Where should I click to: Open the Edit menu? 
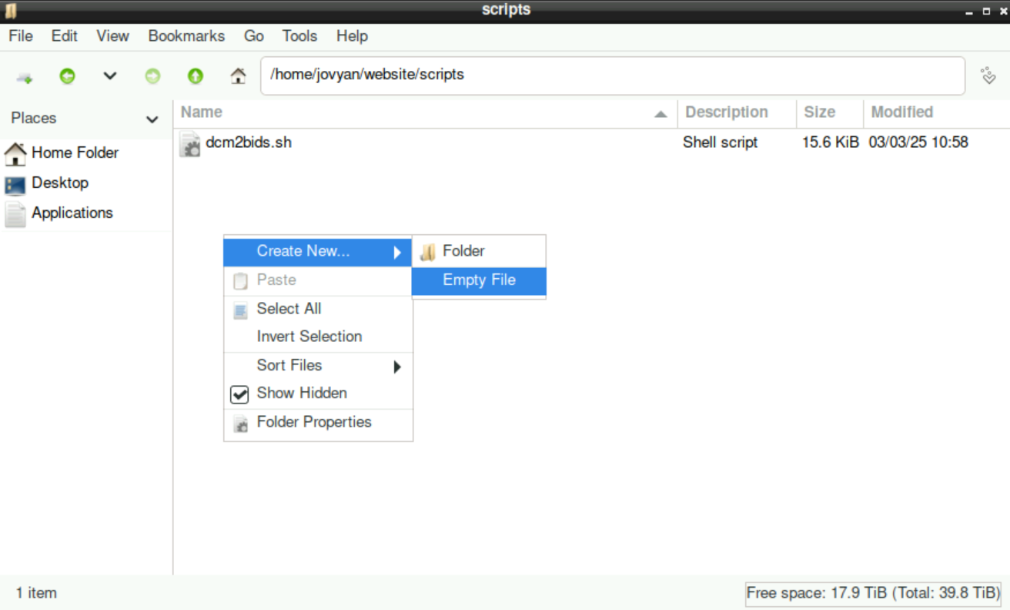pos(65,36)
